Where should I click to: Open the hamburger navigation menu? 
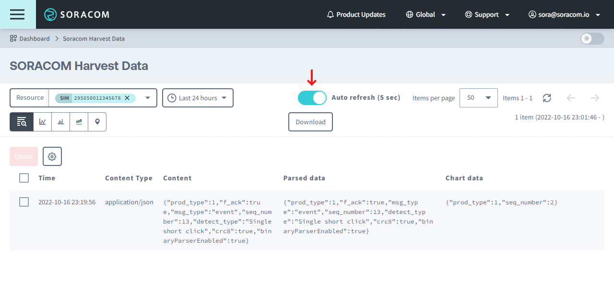17,14
